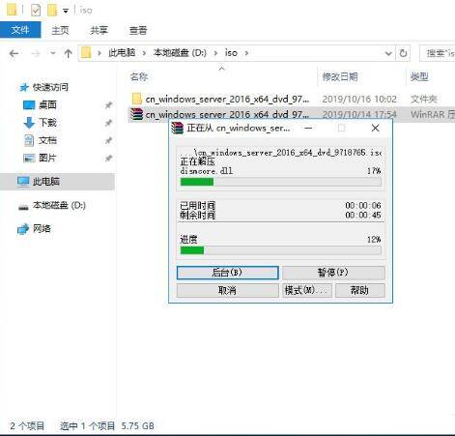Open the recent locations dropdown arrow
This screenshot has width=455, height=436.
tap(53, 53)
